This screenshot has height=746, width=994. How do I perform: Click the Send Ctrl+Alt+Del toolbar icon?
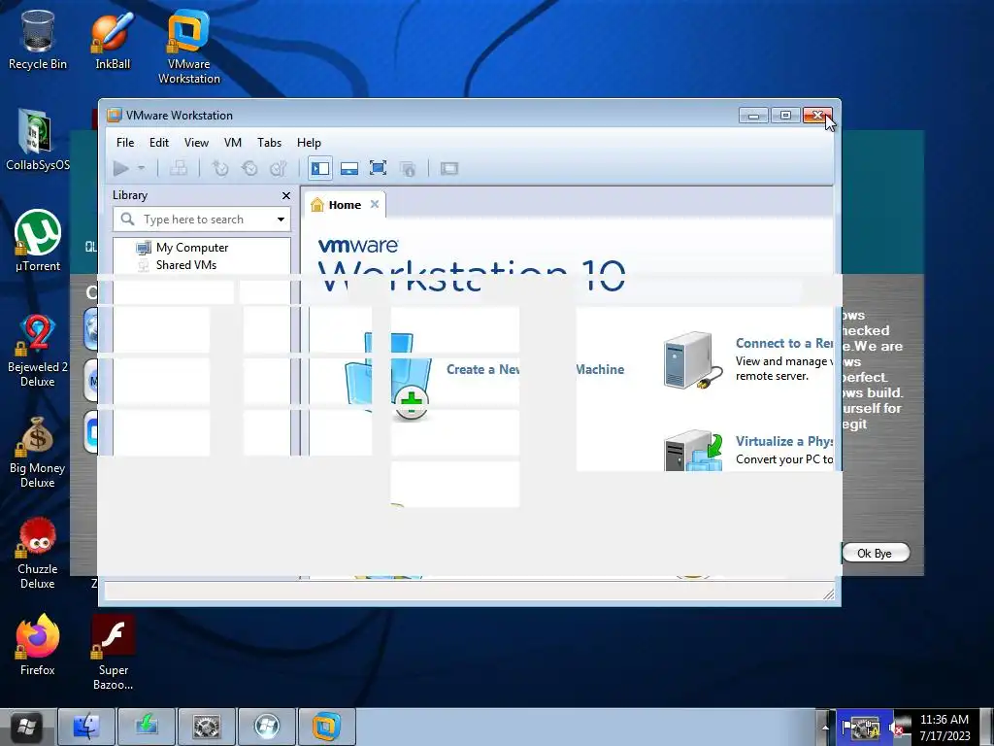coord(179,169)
